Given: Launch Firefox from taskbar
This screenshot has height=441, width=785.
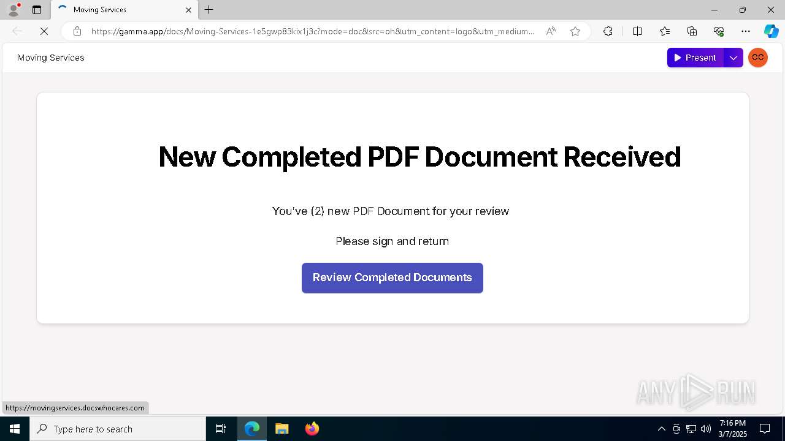Looking at the screenshot, I should click(312, 429).
